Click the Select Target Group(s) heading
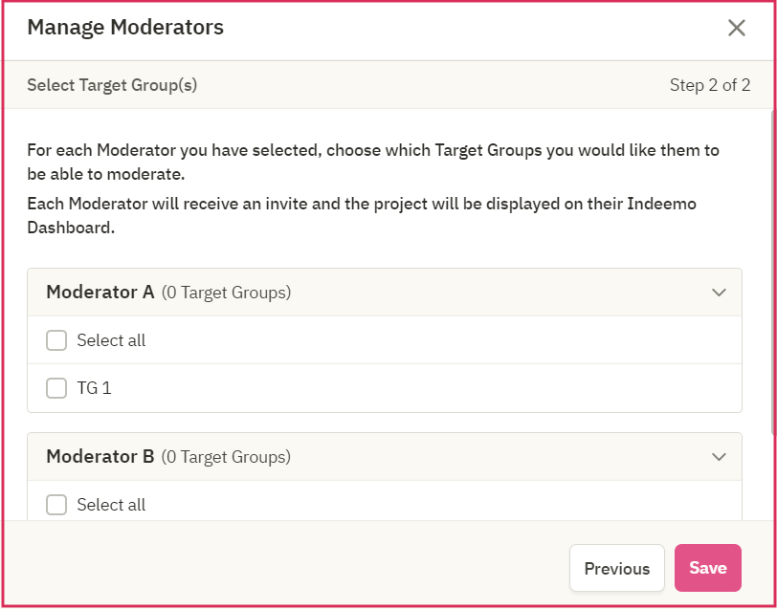777x609 pixels. (112, 85)
